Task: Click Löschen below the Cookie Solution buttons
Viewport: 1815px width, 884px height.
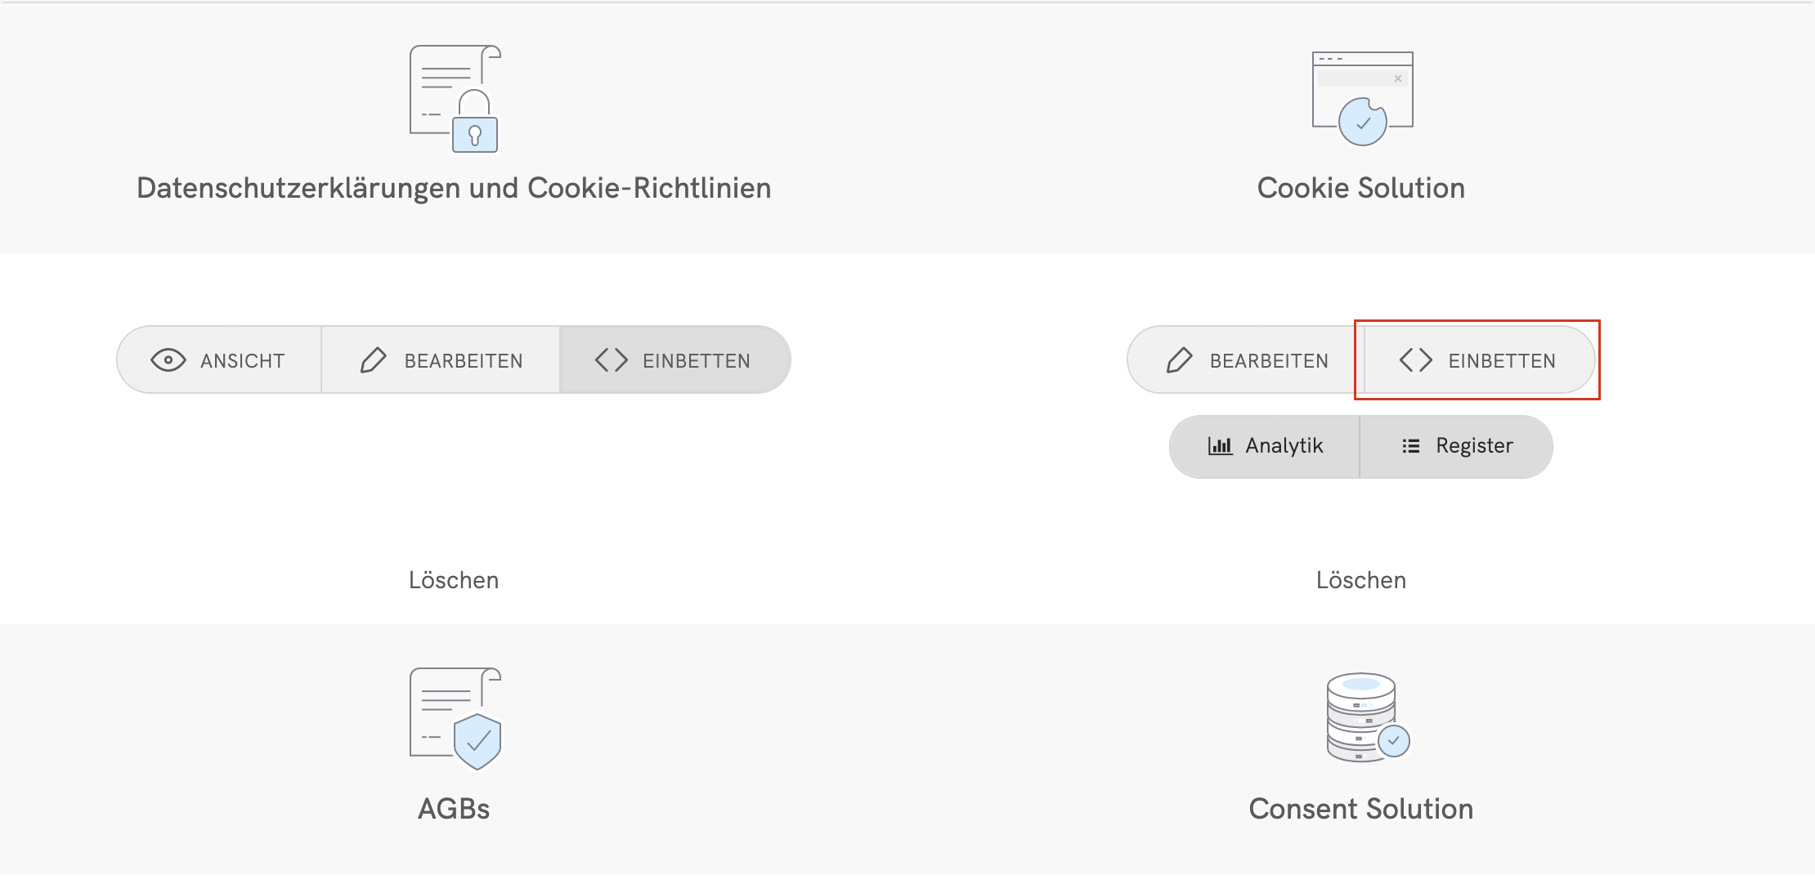Action: [1361, 580]
